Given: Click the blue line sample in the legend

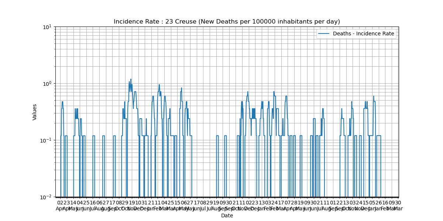Looking at the screenshot, I should (324, 34).
